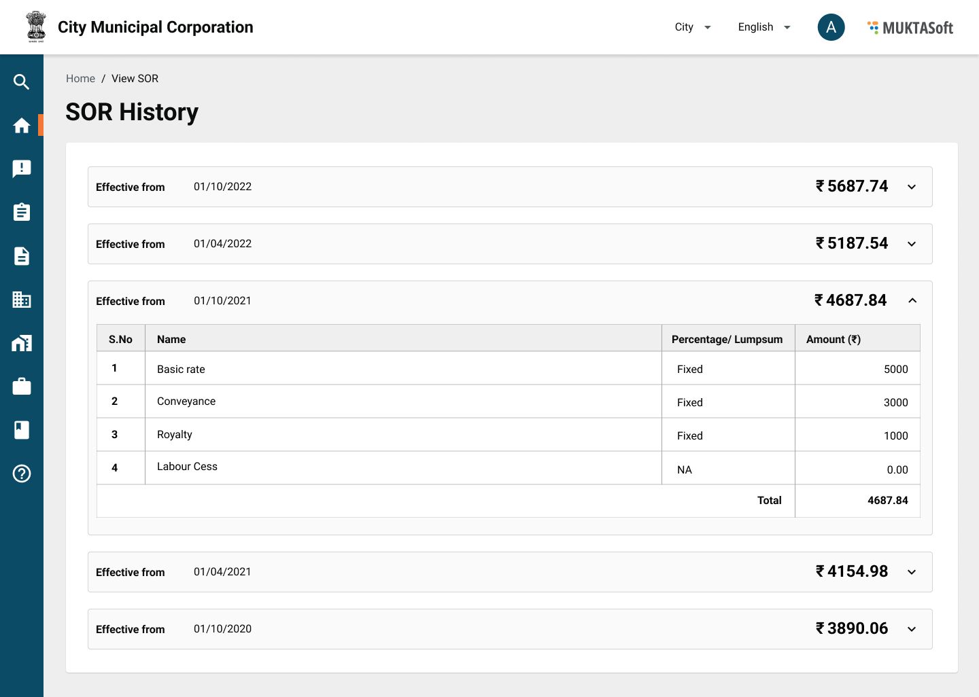Open the complaints feedback icon in sidebar

click(x=21, y=168)
